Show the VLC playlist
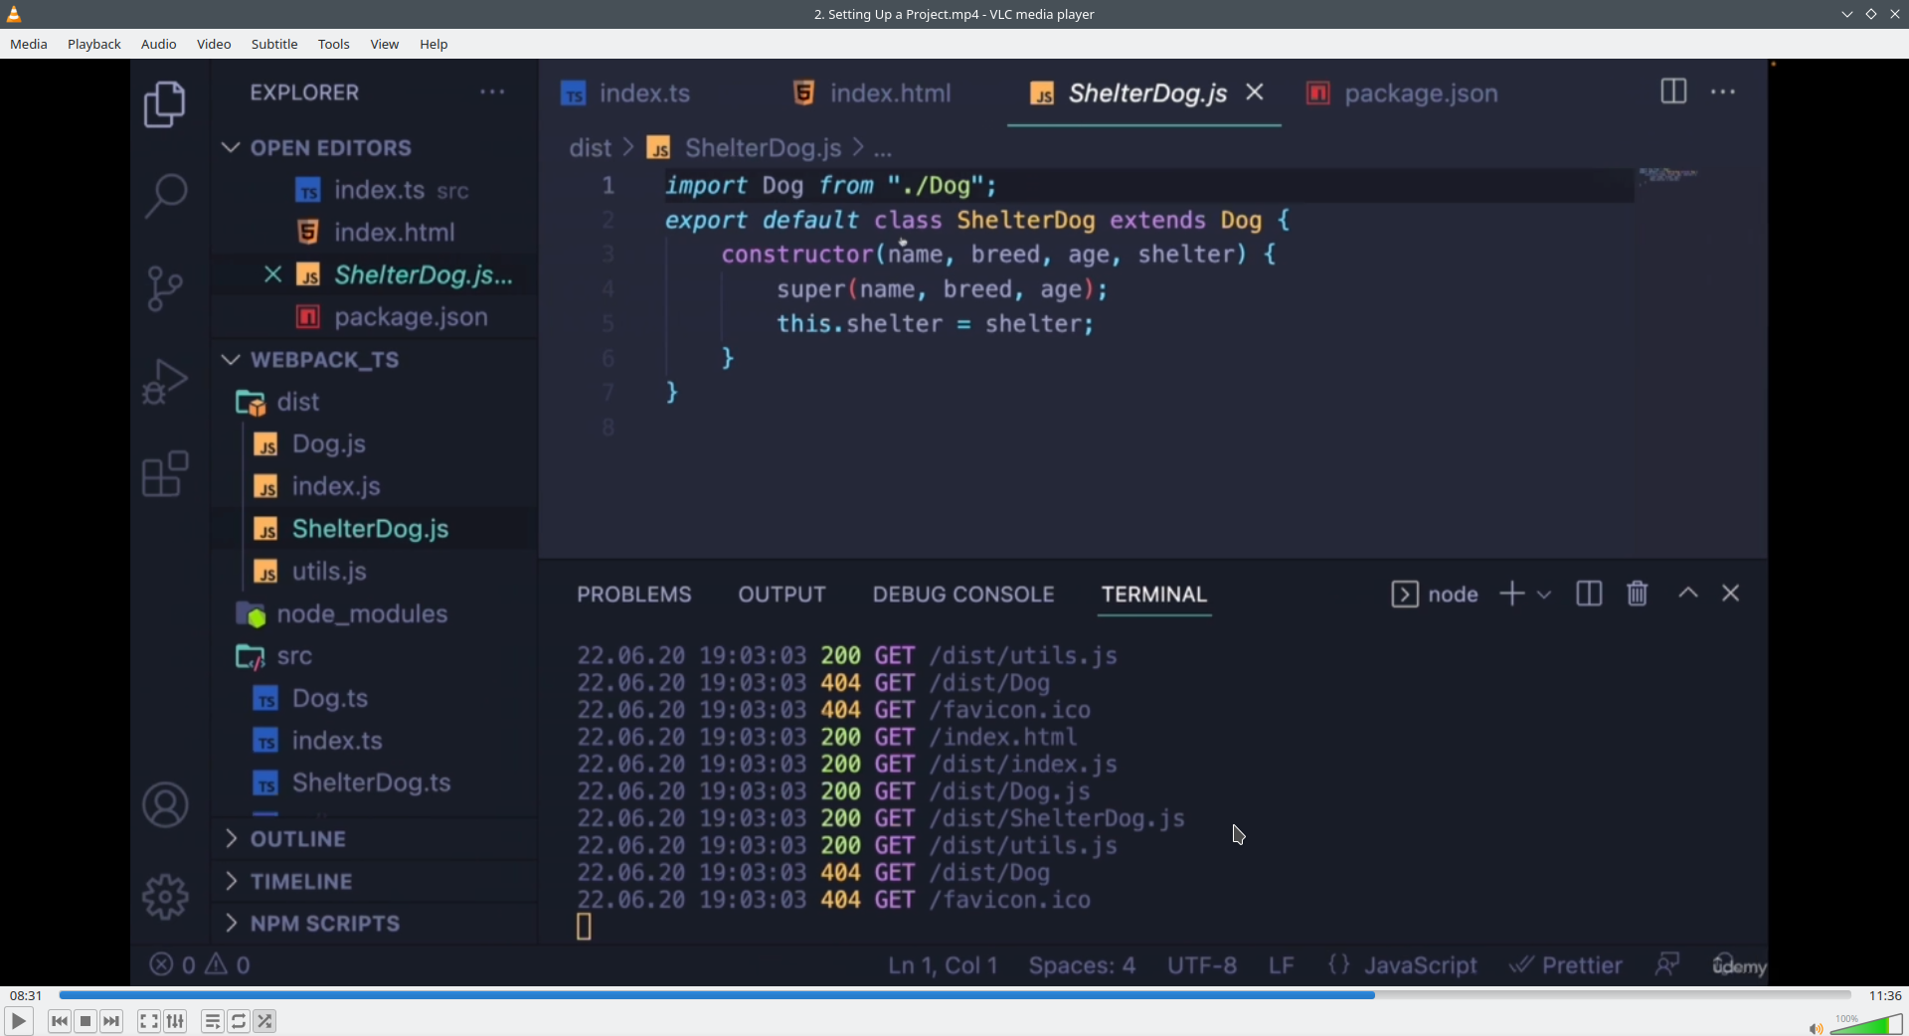The image size is (1909, 1036). (x=213, y=1021)
